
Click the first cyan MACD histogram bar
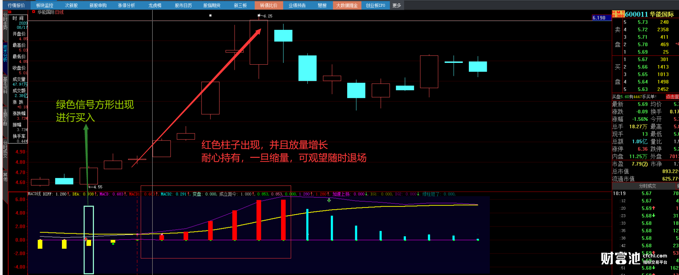click(307, 224)
